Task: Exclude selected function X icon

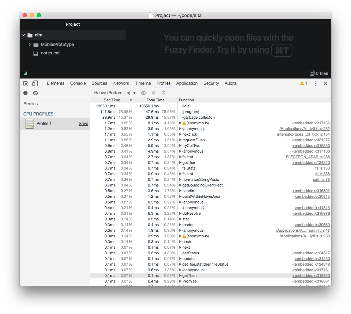Action: tap(153, 93)
